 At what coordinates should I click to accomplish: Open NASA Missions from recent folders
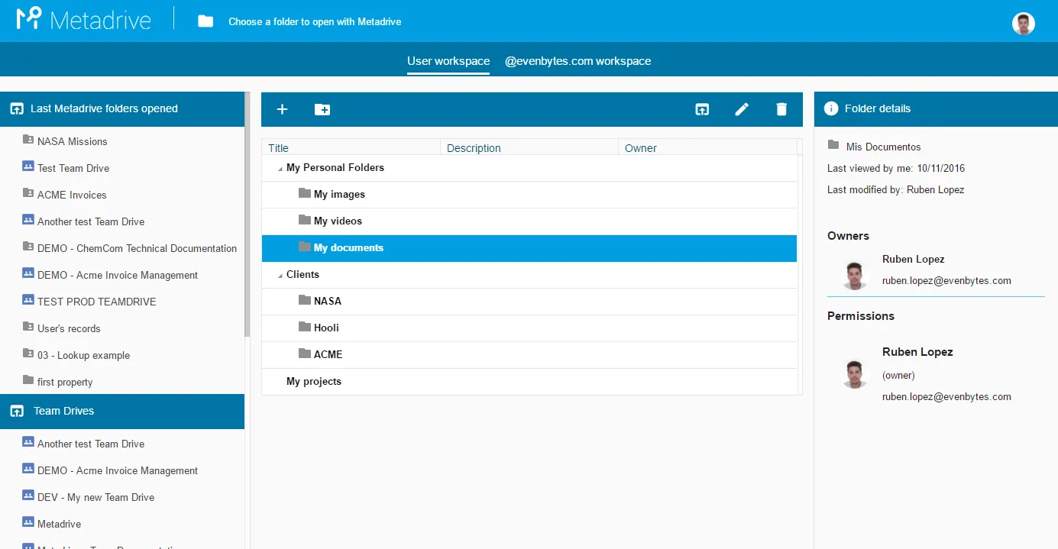pyautogui.click(x=73, y=141)
